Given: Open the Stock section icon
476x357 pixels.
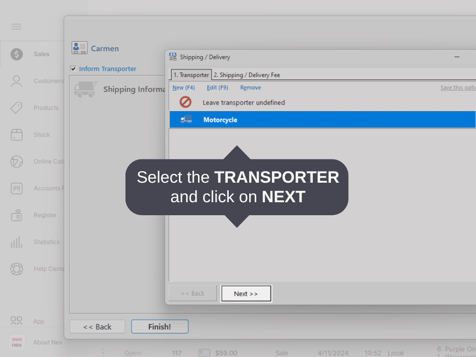Looking at the screenshot, I should coord(16,134).
